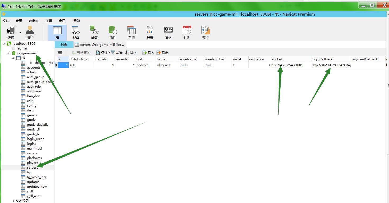Click the 备份 (Backup) toolbar icon
The image size is (389, 203).
coord(168,32)
